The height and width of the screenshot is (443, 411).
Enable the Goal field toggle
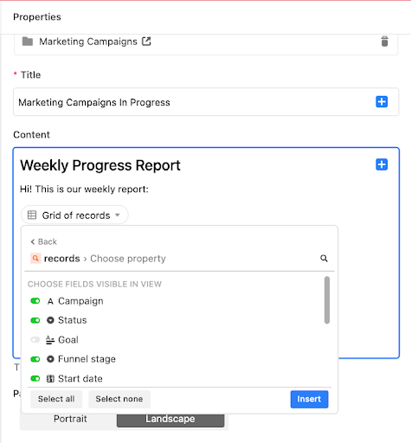click(35, 340)
